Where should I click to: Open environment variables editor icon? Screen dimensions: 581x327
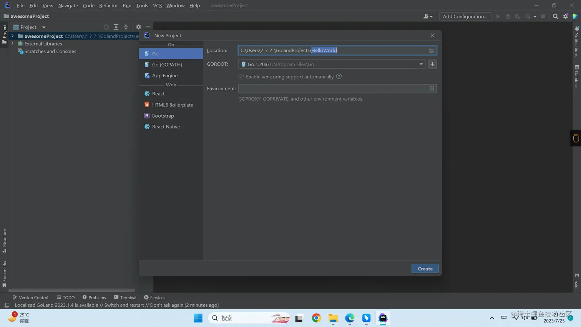(432, 89)
